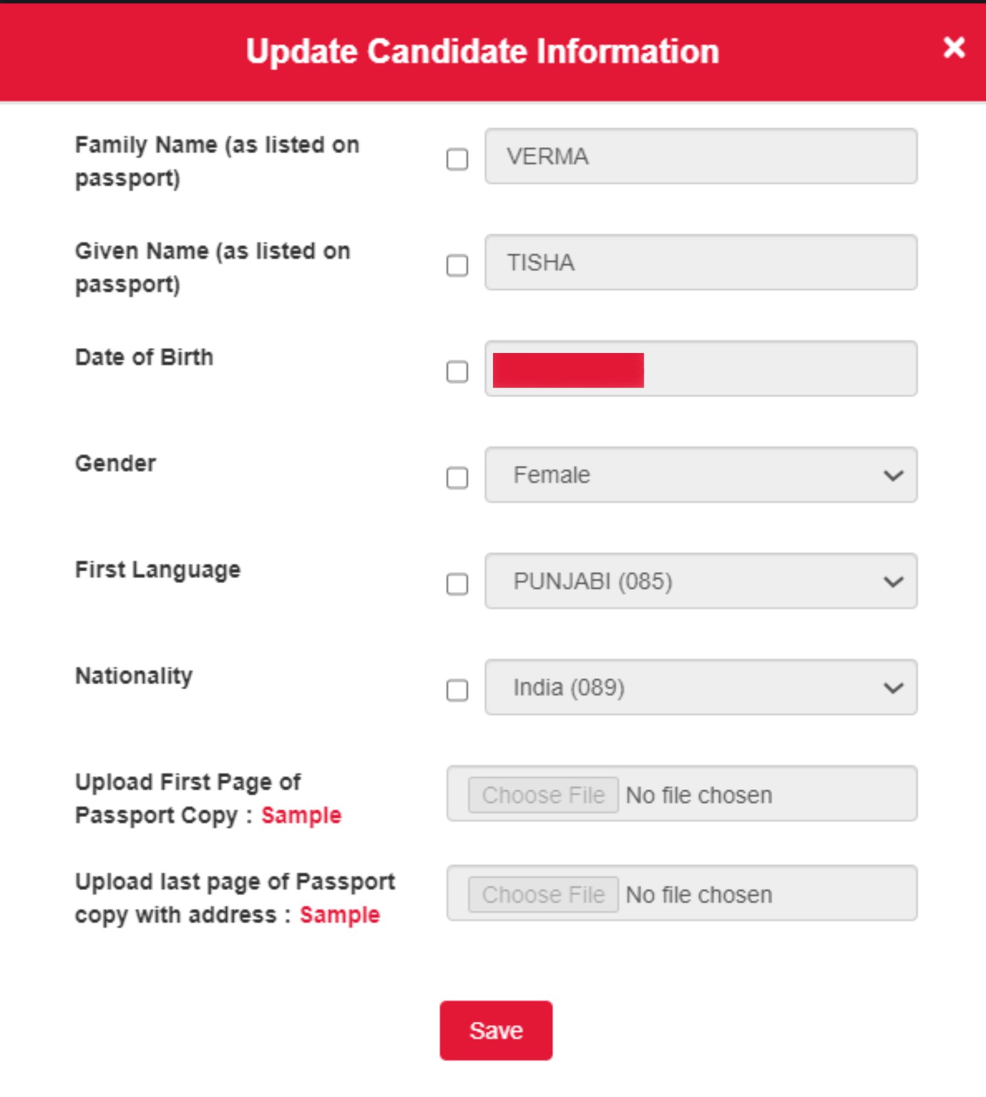Toggle the Gender checkbox

[x=457, y=478]
